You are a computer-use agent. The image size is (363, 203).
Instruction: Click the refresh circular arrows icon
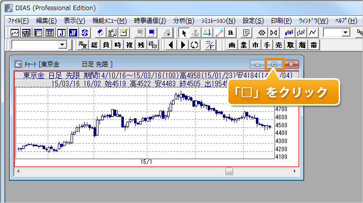click(193, 45)
